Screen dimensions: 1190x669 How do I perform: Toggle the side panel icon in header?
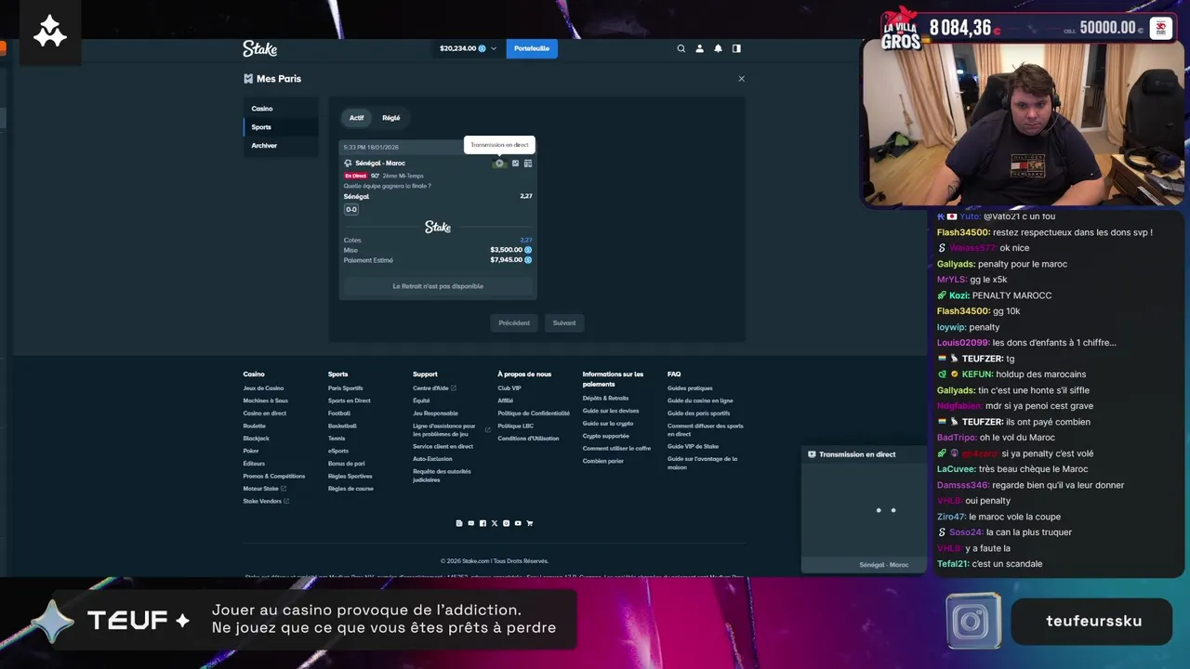tap(736, 48)
